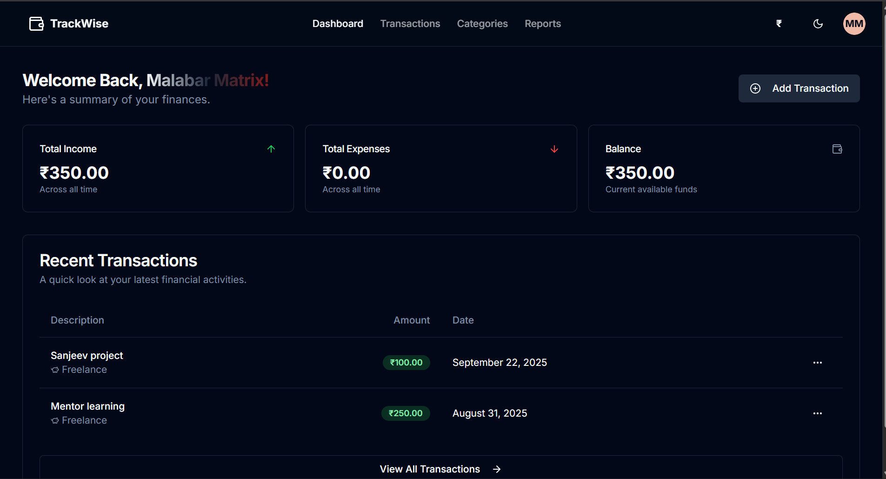886x479 pixels.
Task: Open the MM profile avatar menu
Action: click(x=854, y=23)
